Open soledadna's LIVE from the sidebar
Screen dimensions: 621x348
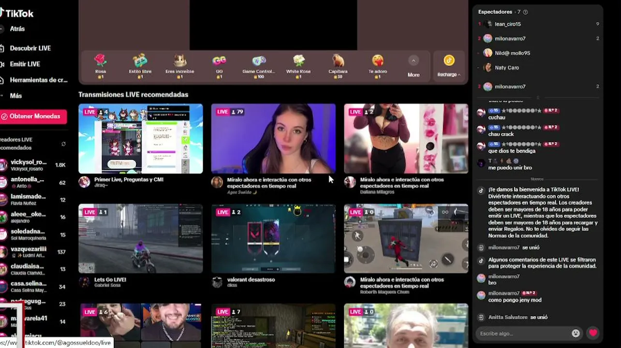coord(33,235)
